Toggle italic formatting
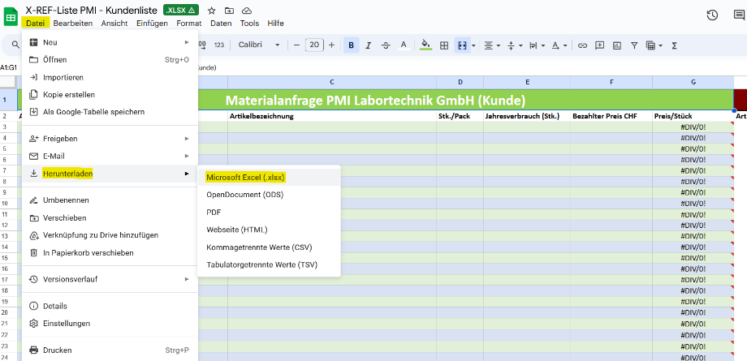This screenshot has width=747, height=361. 369,45
